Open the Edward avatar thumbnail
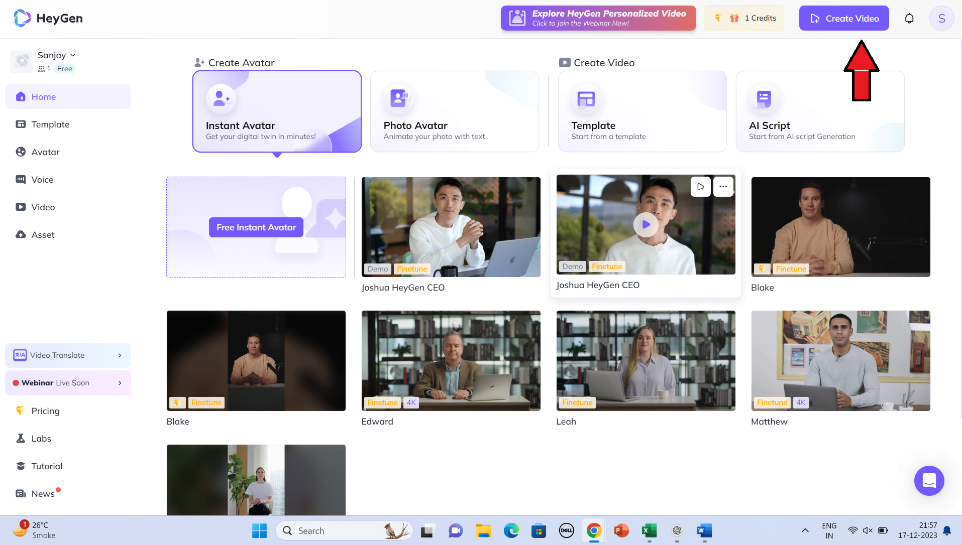This screenshot has height=545, width=962. (x=451, y=361)
